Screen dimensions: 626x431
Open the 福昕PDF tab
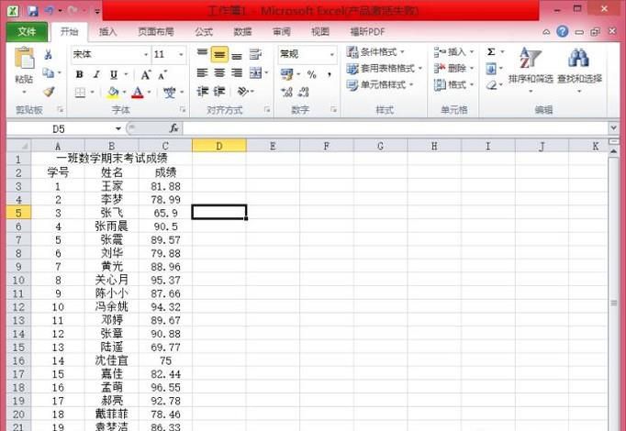(367, 32)
